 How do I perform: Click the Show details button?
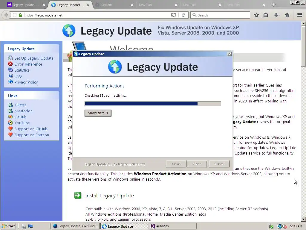pos(98,113)
